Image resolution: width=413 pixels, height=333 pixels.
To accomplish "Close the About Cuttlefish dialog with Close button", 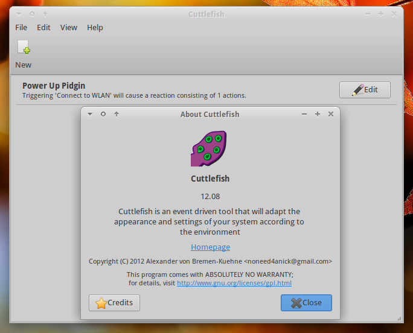I will 306,303.
